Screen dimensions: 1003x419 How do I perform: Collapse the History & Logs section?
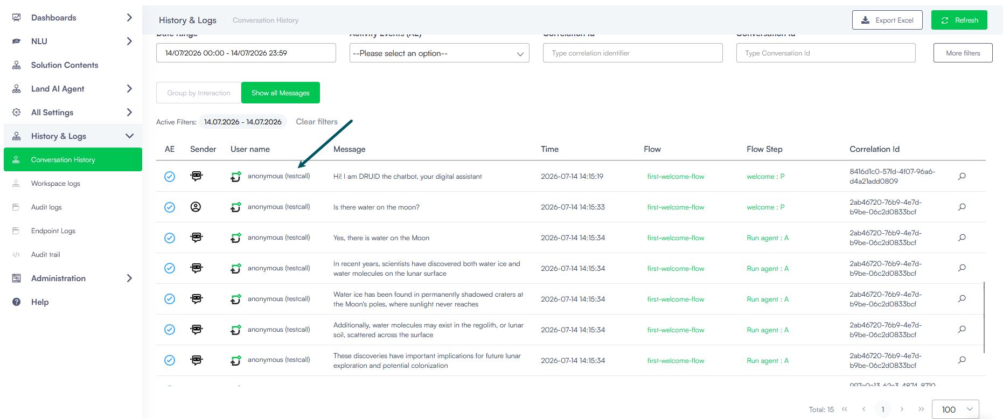point(129,136)
